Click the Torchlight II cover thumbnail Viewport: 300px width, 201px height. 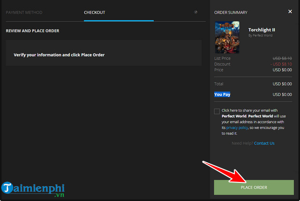tap(227, 37)
